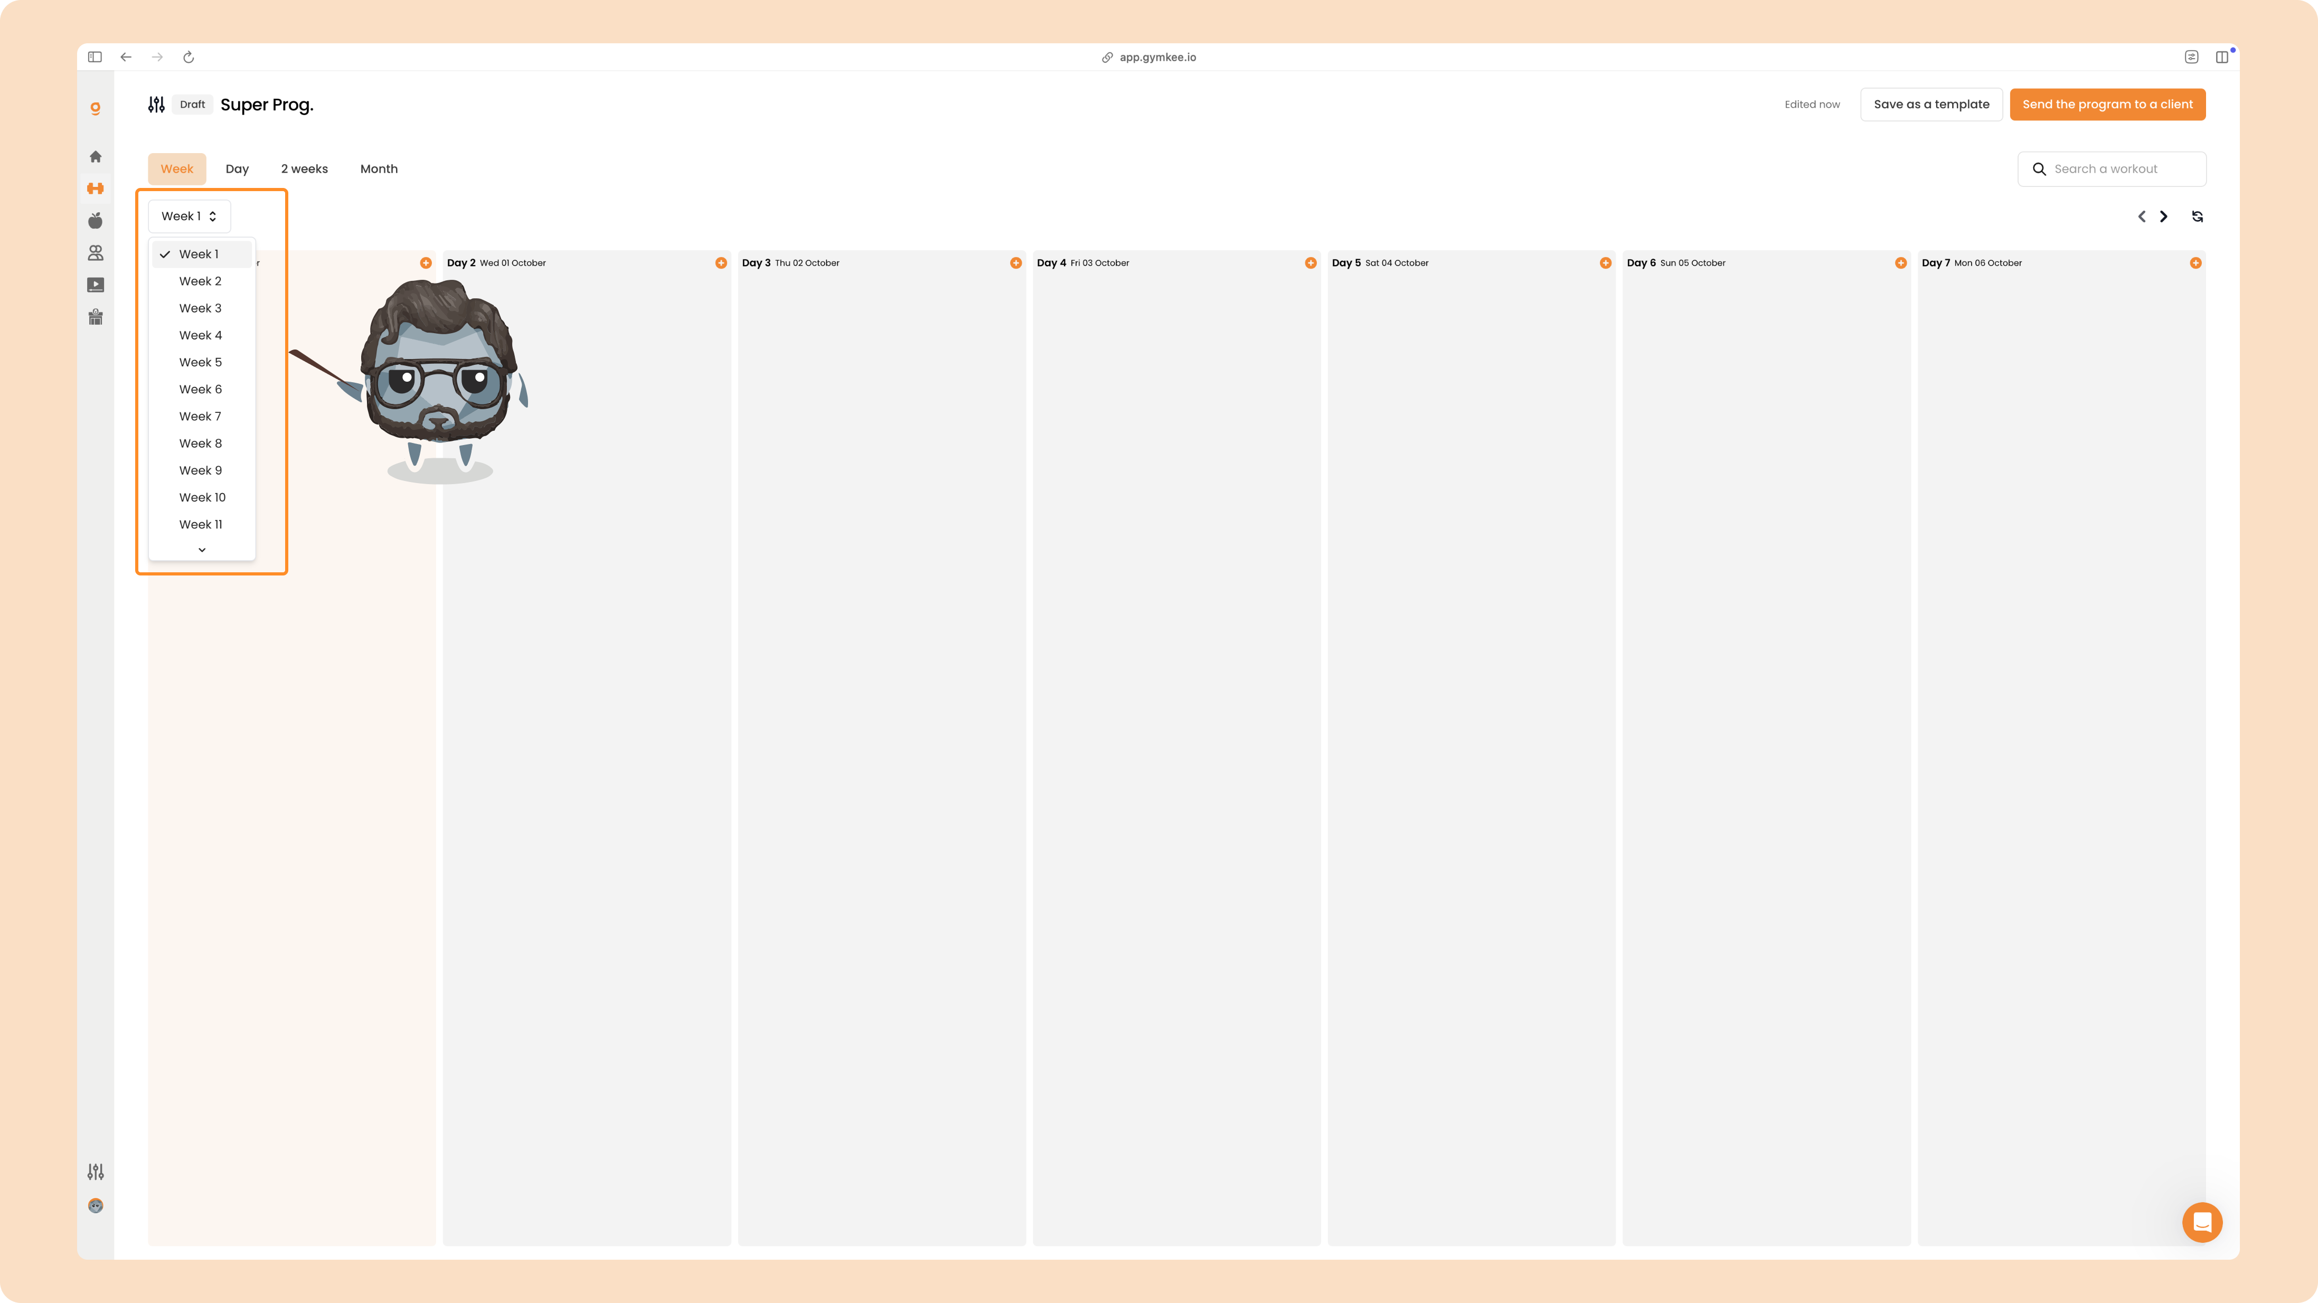This screenshot has height=1303, width=2318.
Task: Select Week 11 in the list
Action: coord(202,524)
